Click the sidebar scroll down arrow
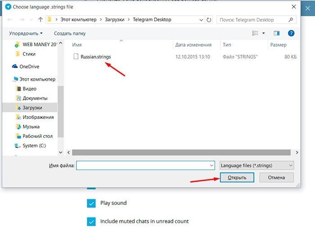The image size is (315, 237). 61,153
